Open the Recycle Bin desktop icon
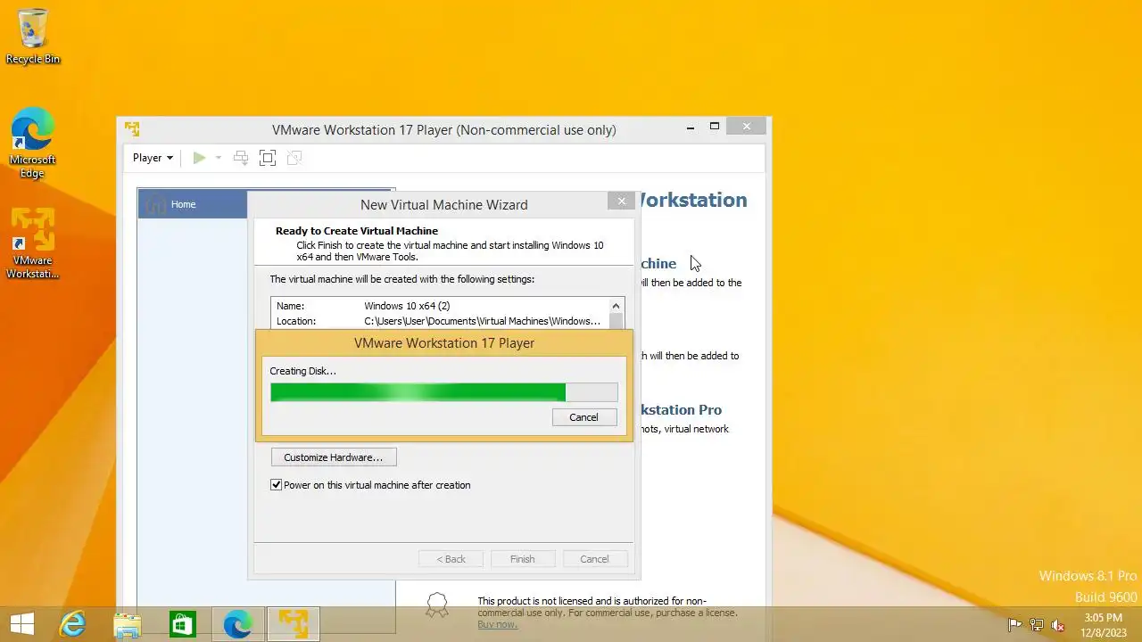The width and height of the screenshot is (1142, 642). point(33,37)
